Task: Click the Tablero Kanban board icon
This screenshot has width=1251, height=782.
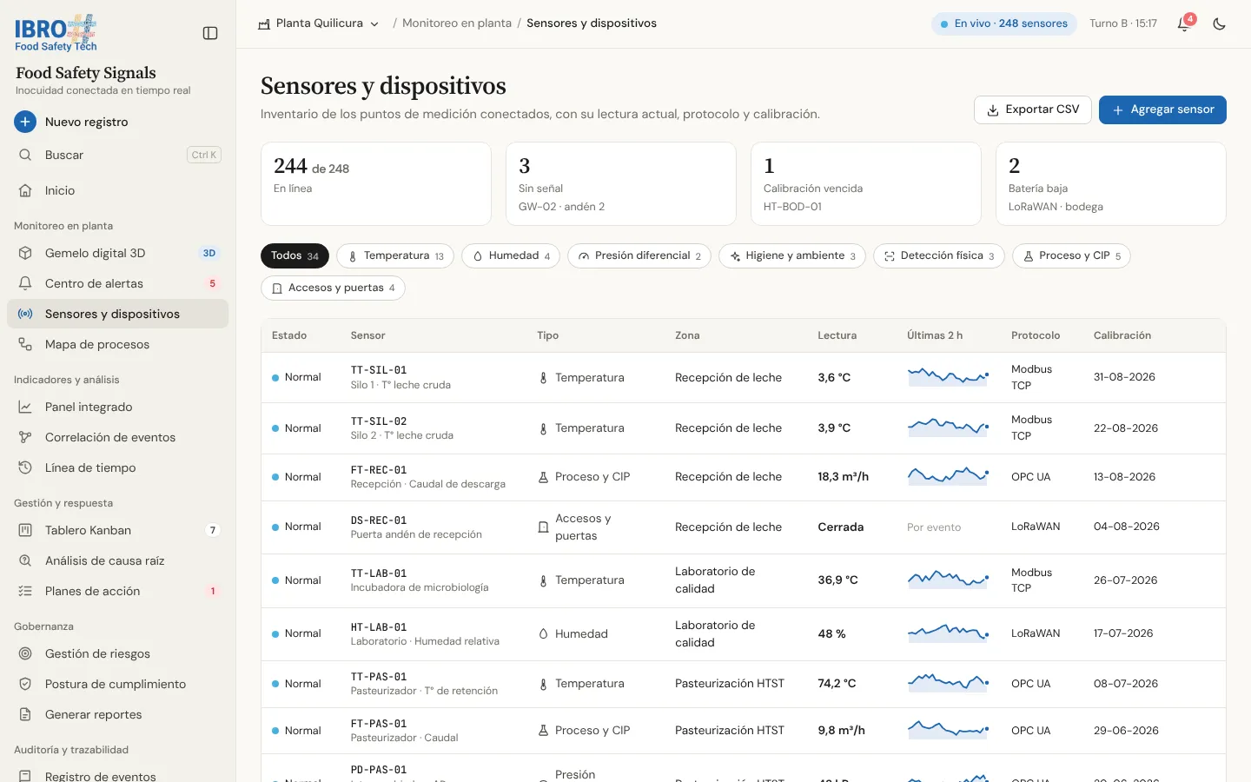Action: tap(25, 530)
